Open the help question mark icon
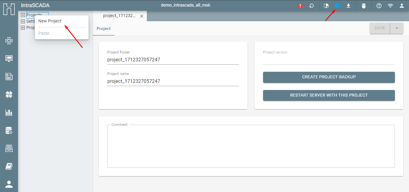Viewport: 409px width, 192px height. [379, 6]
